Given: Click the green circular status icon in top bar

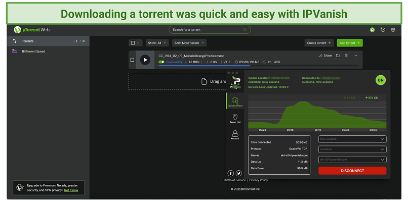Looking at the screenshot, I should [372, 30].
